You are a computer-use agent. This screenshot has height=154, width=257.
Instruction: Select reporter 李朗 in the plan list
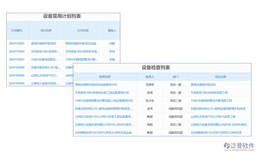click(112, 60)
